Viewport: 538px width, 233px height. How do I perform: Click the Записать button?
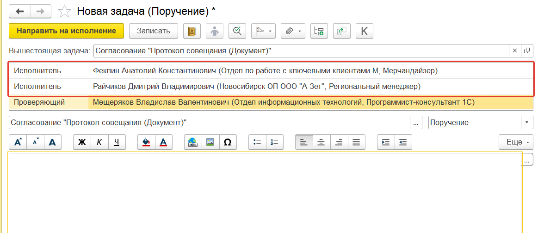tap(153, 31)
